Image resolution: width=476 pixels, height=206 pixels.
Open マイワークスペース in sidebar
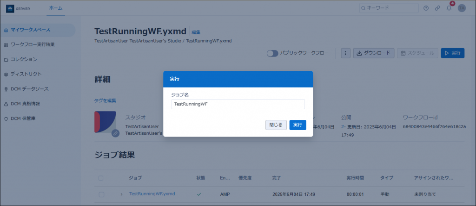click(38, 30)
